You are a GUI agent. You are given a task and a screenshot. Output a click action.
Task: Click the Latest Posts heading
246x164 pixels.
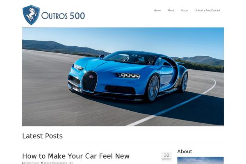[x=43, y=136]
